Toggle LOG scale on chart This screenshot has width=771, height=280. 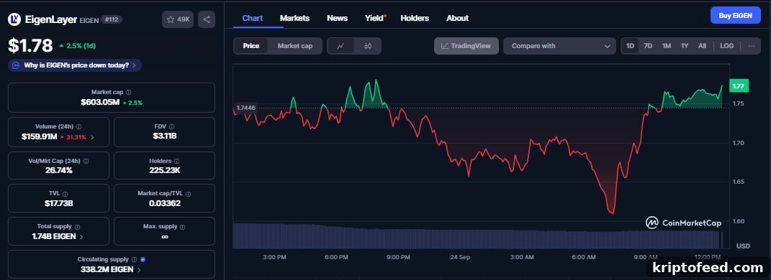pos(727,46)
